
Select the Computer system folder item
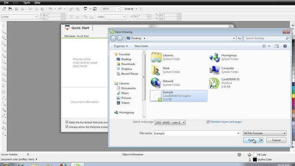224,70
